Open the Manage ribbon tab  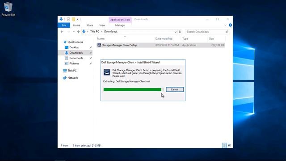click(120, 25)
